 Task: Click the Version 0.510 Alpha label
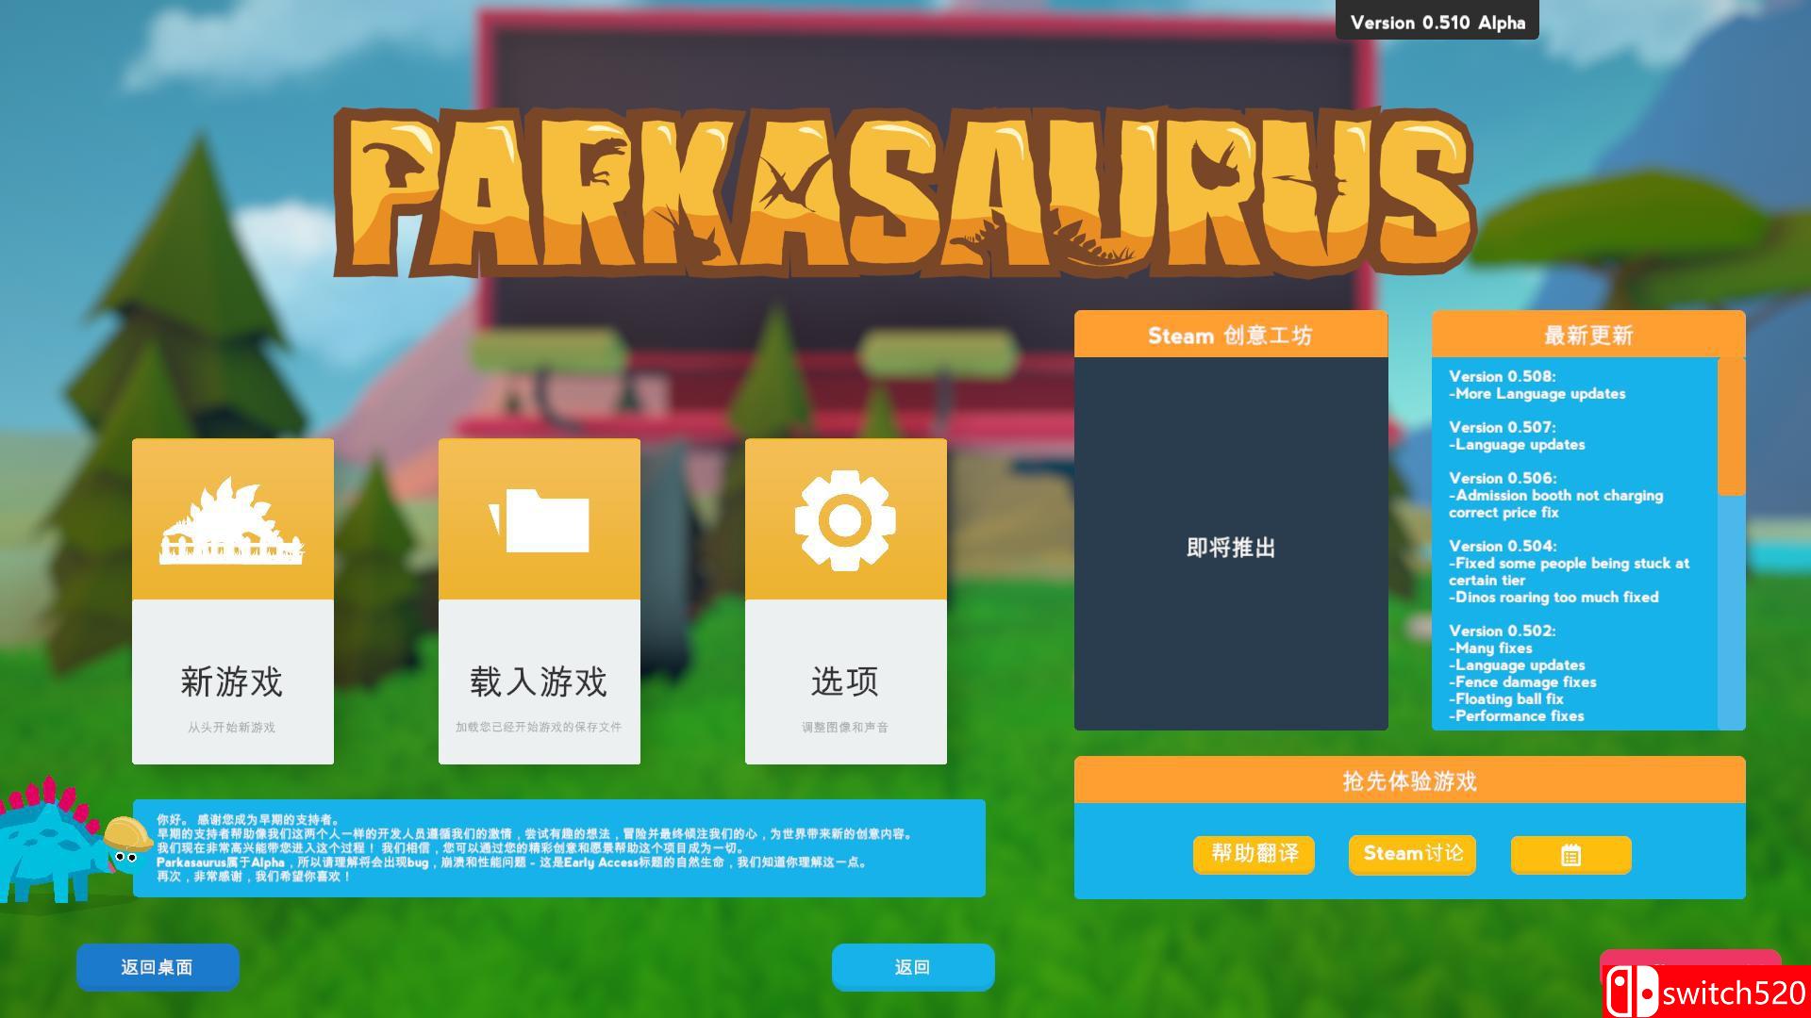1437,22
